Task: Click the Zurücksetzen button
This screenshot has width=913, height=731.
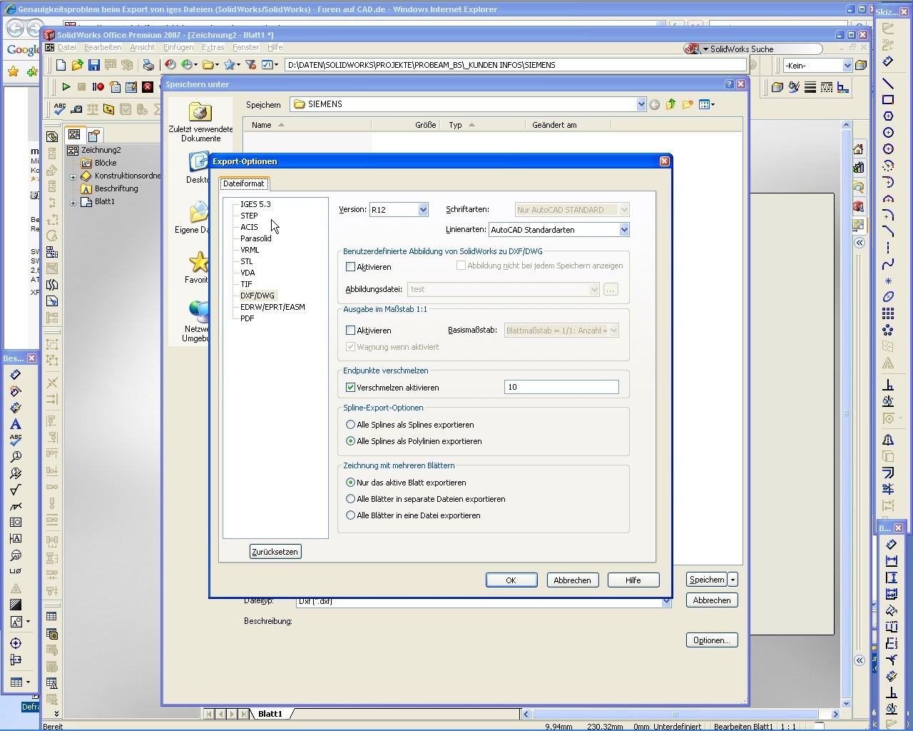Action: (x=275, y=552)
